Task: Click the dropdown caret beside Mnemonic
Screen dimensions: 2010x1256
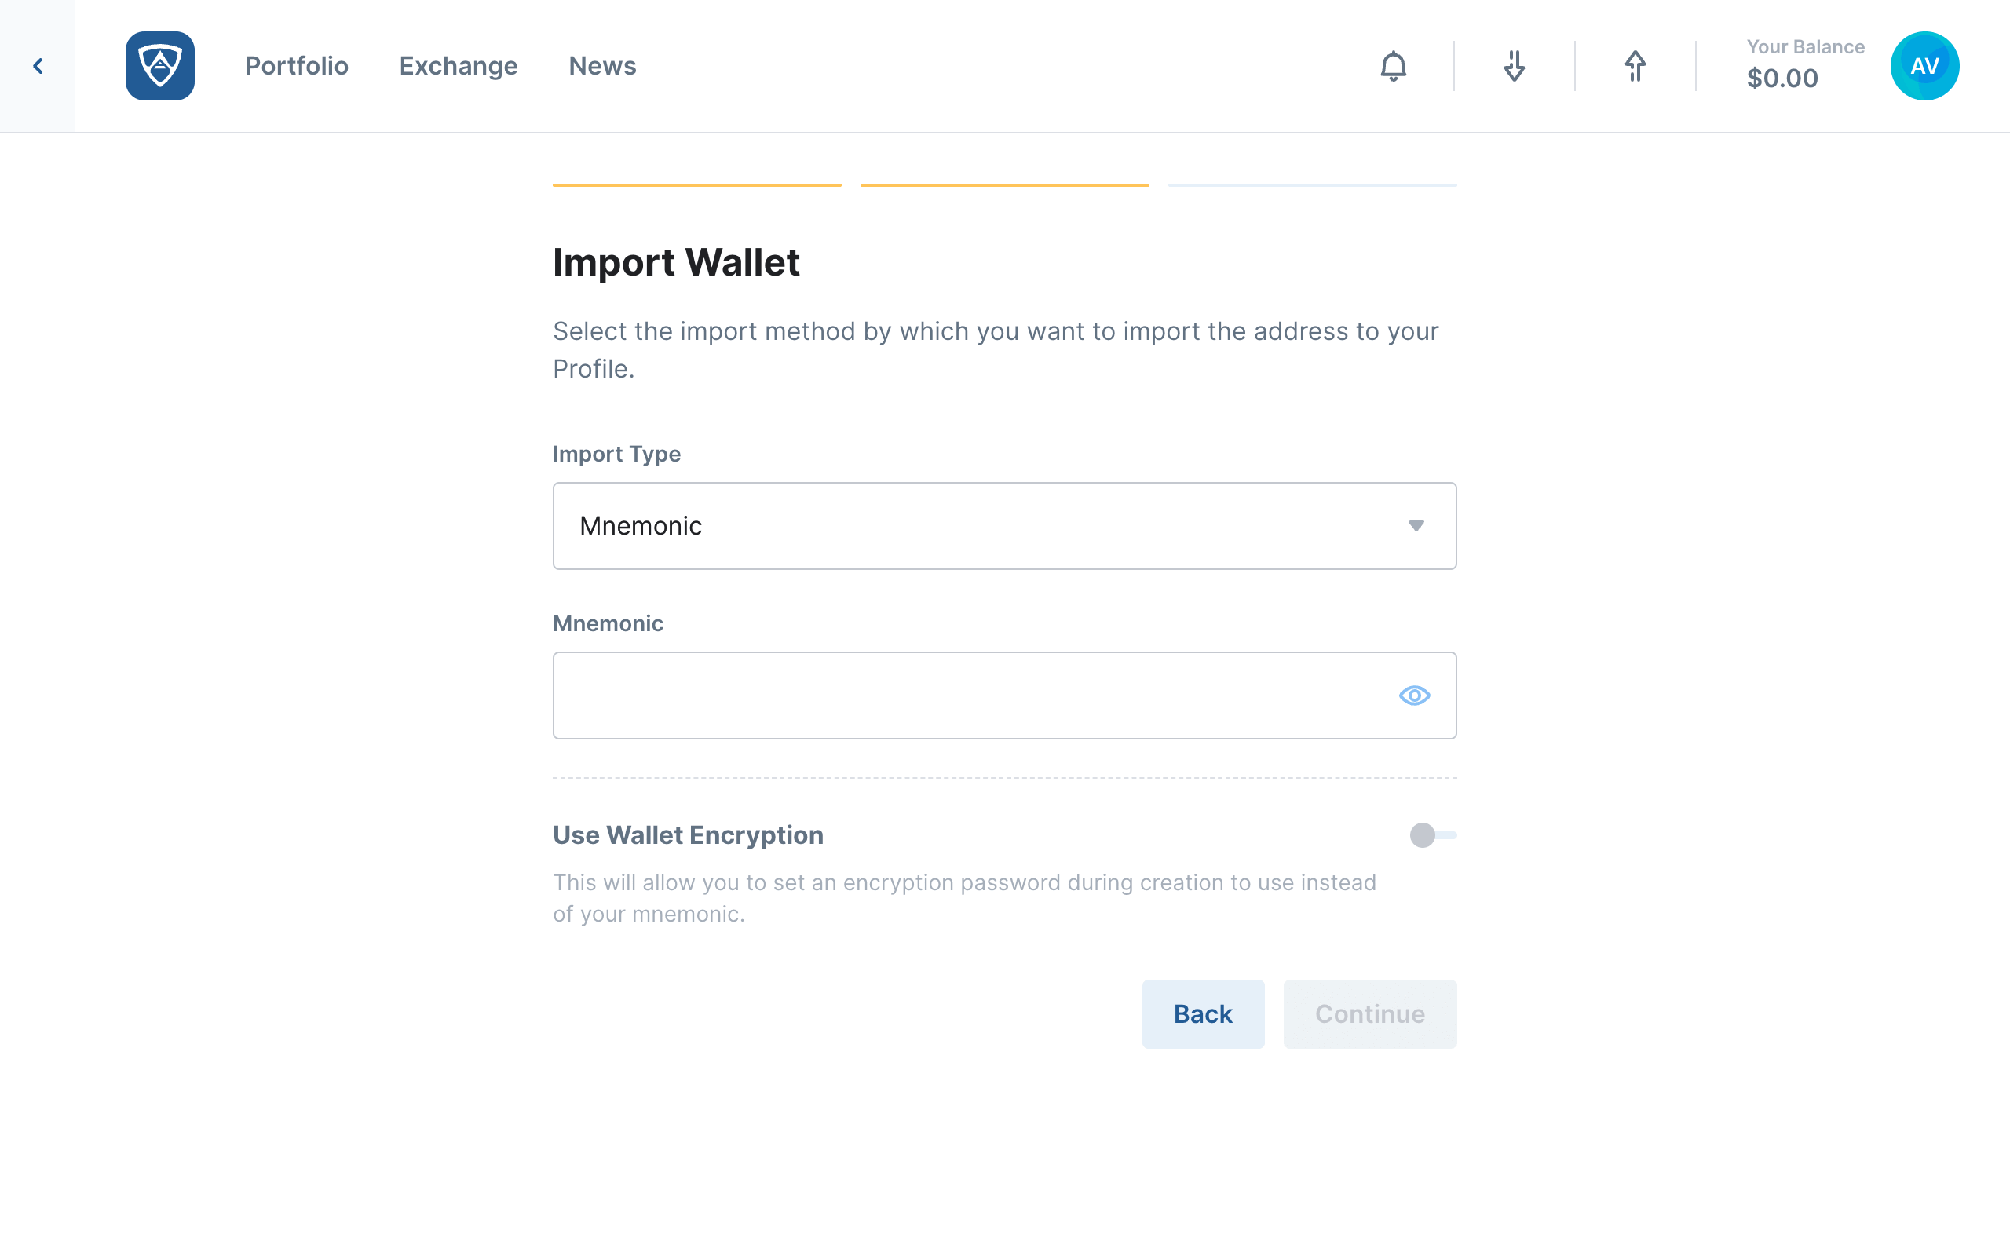Action: point(1416,526)
